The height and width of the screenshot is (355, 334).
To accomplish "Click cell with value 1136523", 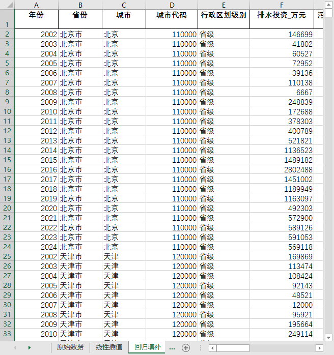I will click(282, 150).
